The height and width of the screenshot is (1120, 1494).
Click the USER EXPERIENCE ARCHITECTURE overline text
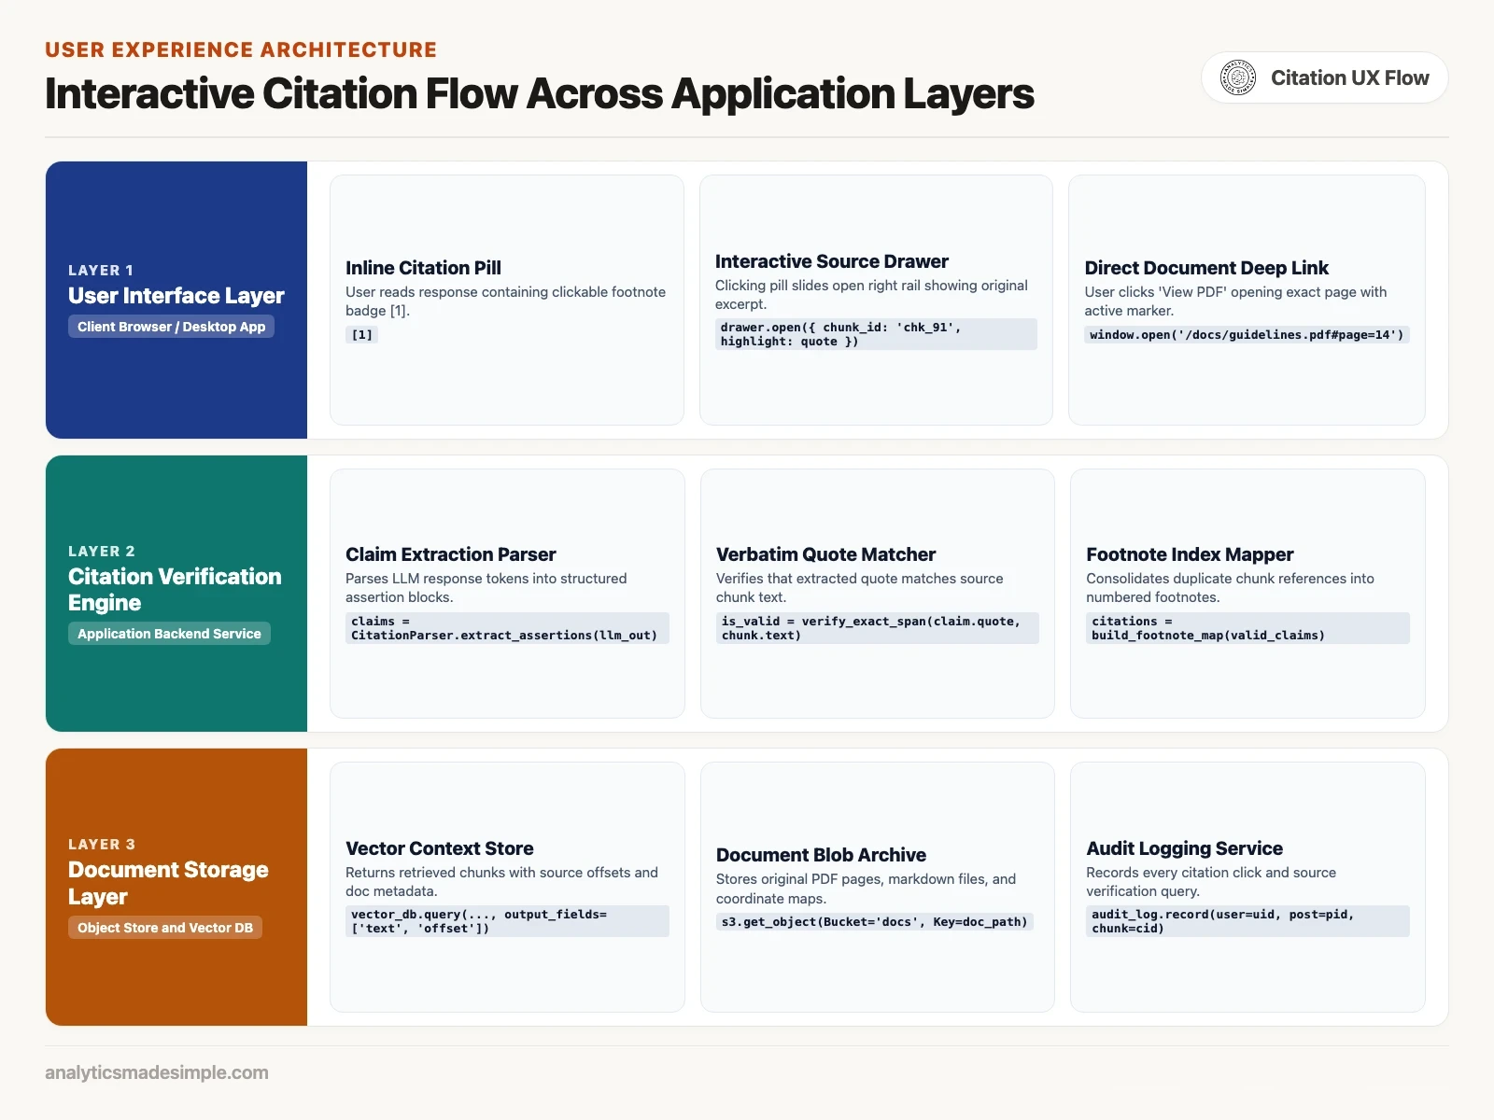coord(241,49)
